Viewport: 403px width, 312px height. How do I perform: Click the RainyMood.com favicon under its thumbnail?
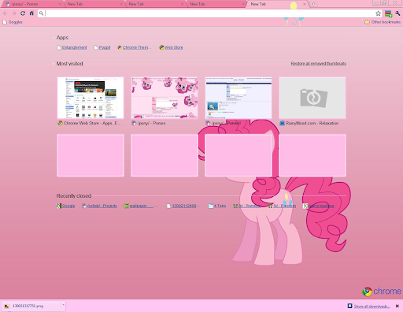point(282,123)
